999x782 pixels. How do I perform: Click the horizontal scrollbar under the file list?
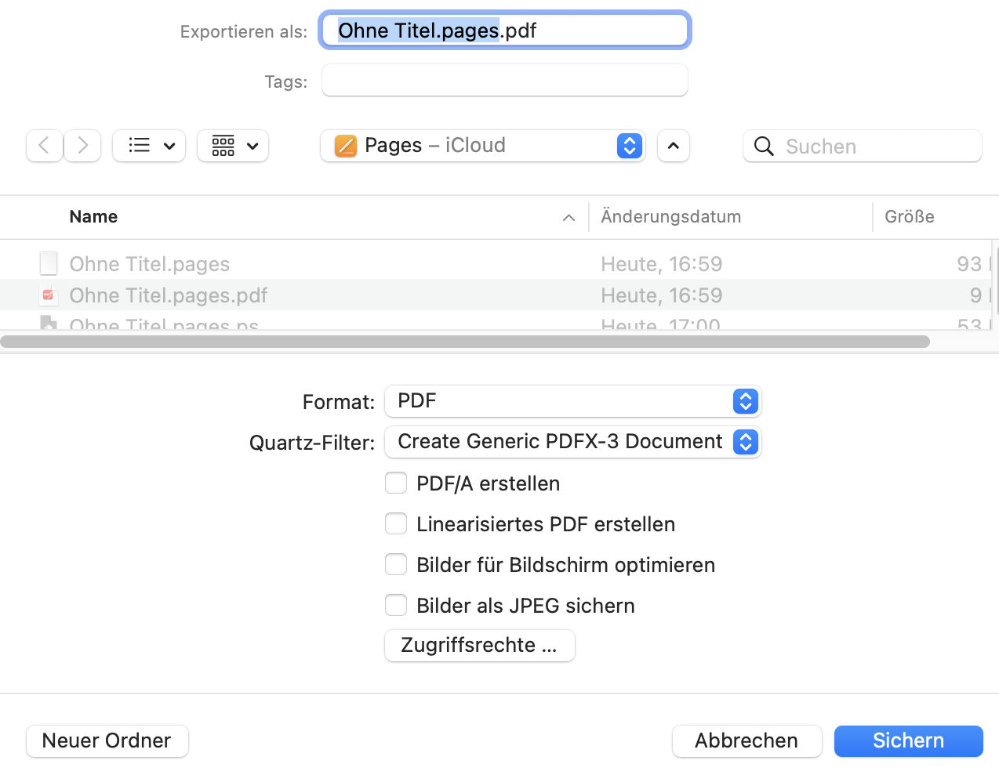pyautogui.click(x=465, y=342)
